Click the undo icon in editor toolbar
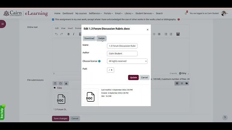The image size is (232, 130). point(56,34)
